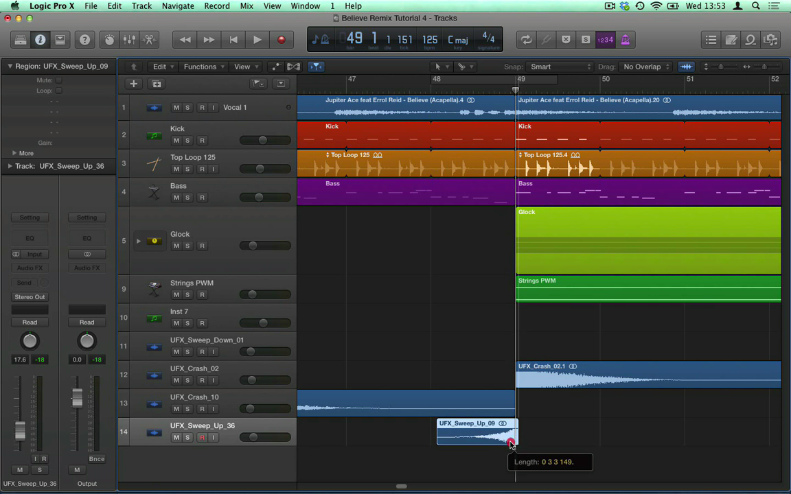Click the Bnce bounce button
Image resolution: width=791 pixels, height=494 pixels.
click(96, 459)
